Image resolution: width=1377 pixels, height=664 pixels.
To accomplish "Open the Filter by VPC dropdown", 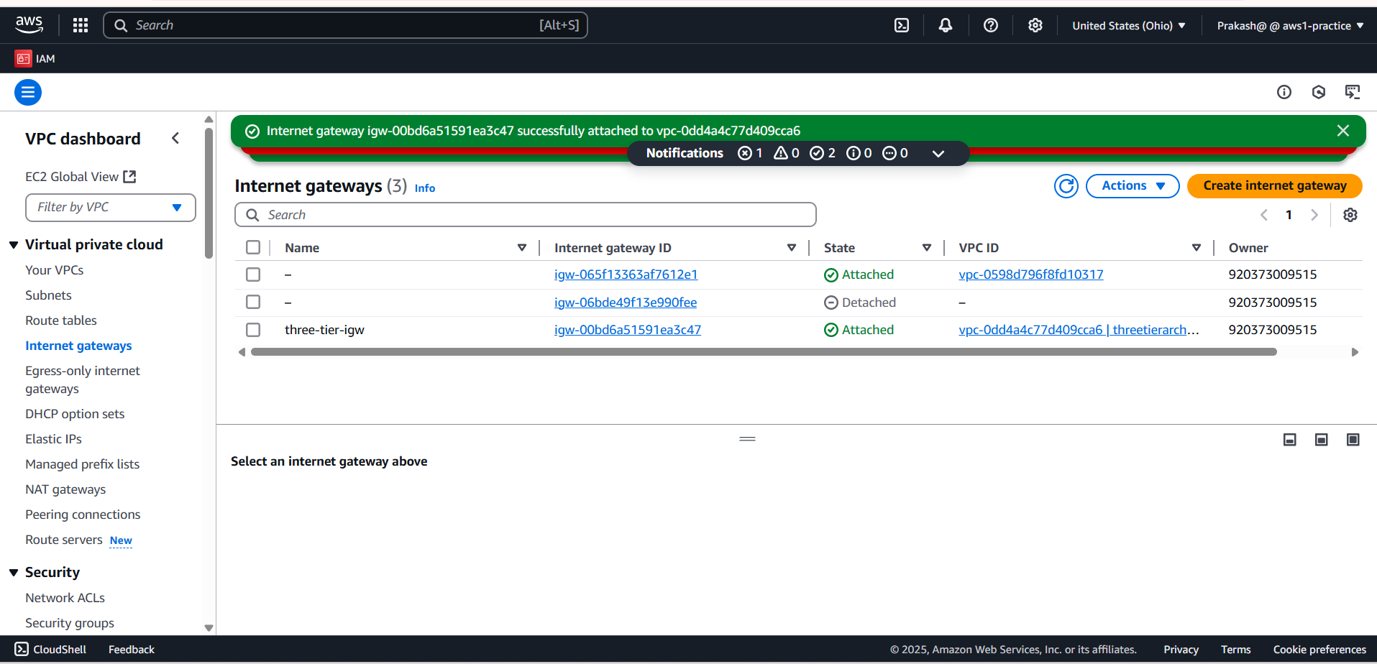I will tap(111, 208).
